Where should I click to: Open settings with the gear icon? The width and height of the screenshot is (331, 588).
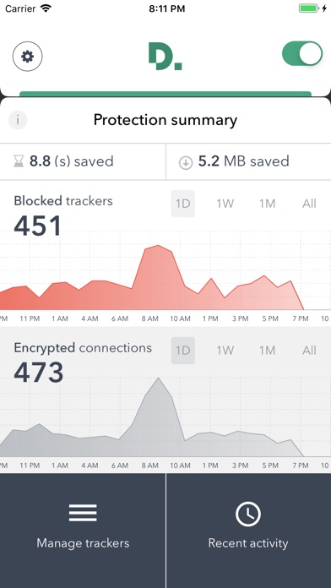pos(27,57)
